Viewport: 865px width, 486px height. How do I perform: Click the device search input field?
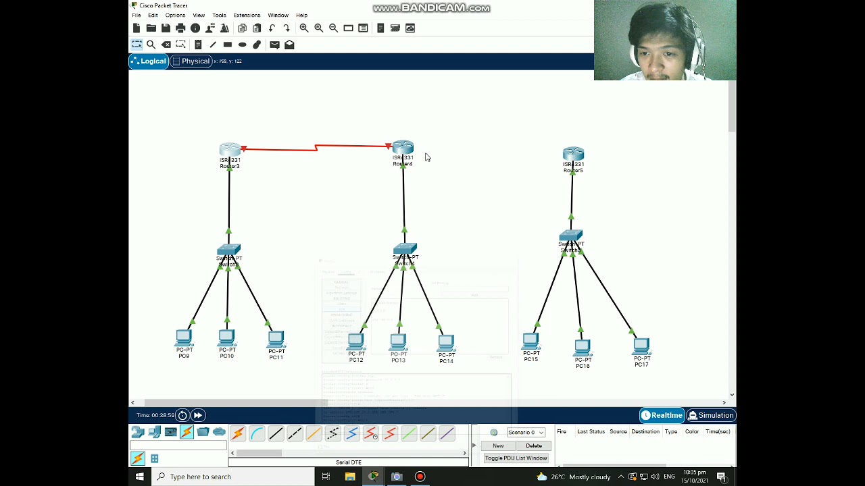click(178, 446)
